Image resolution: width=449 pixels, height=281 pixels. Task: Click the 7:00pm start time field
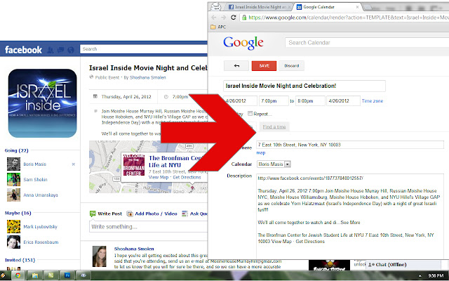[x=274, y=101]
